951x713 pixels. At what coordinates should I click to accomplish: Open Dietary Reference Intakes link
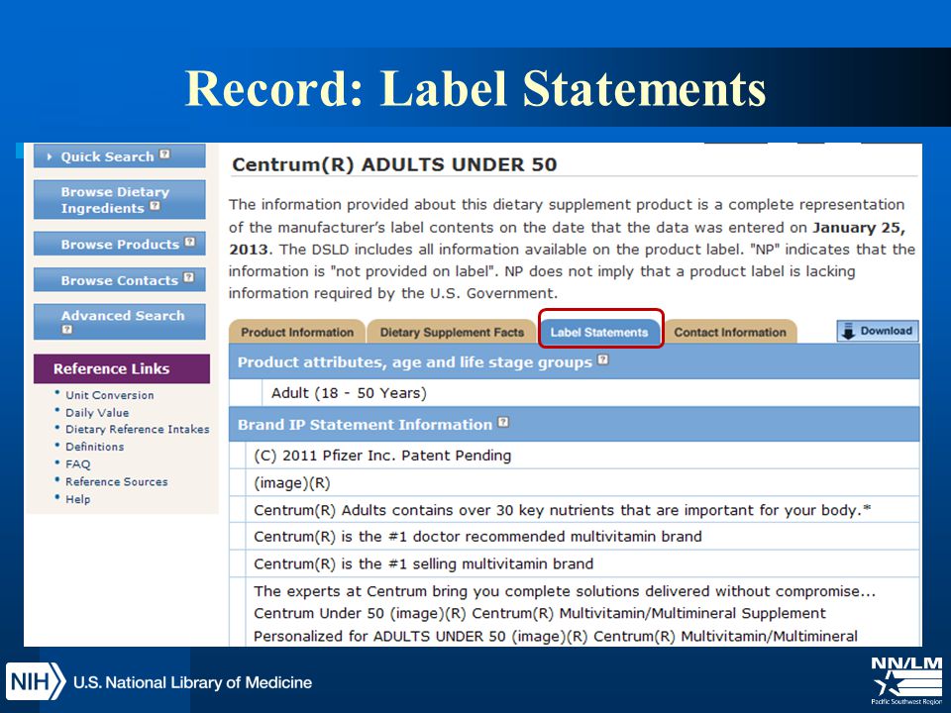click(137, 429)
